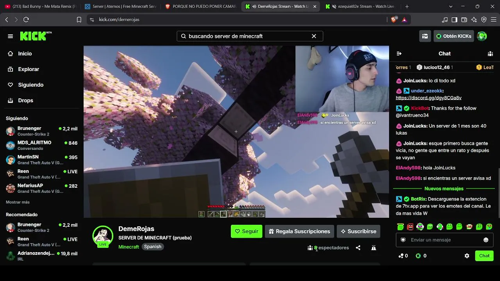This screenshot has height=281, width=500.
Task: Open the chat users list icon
Action: (490, 53)
